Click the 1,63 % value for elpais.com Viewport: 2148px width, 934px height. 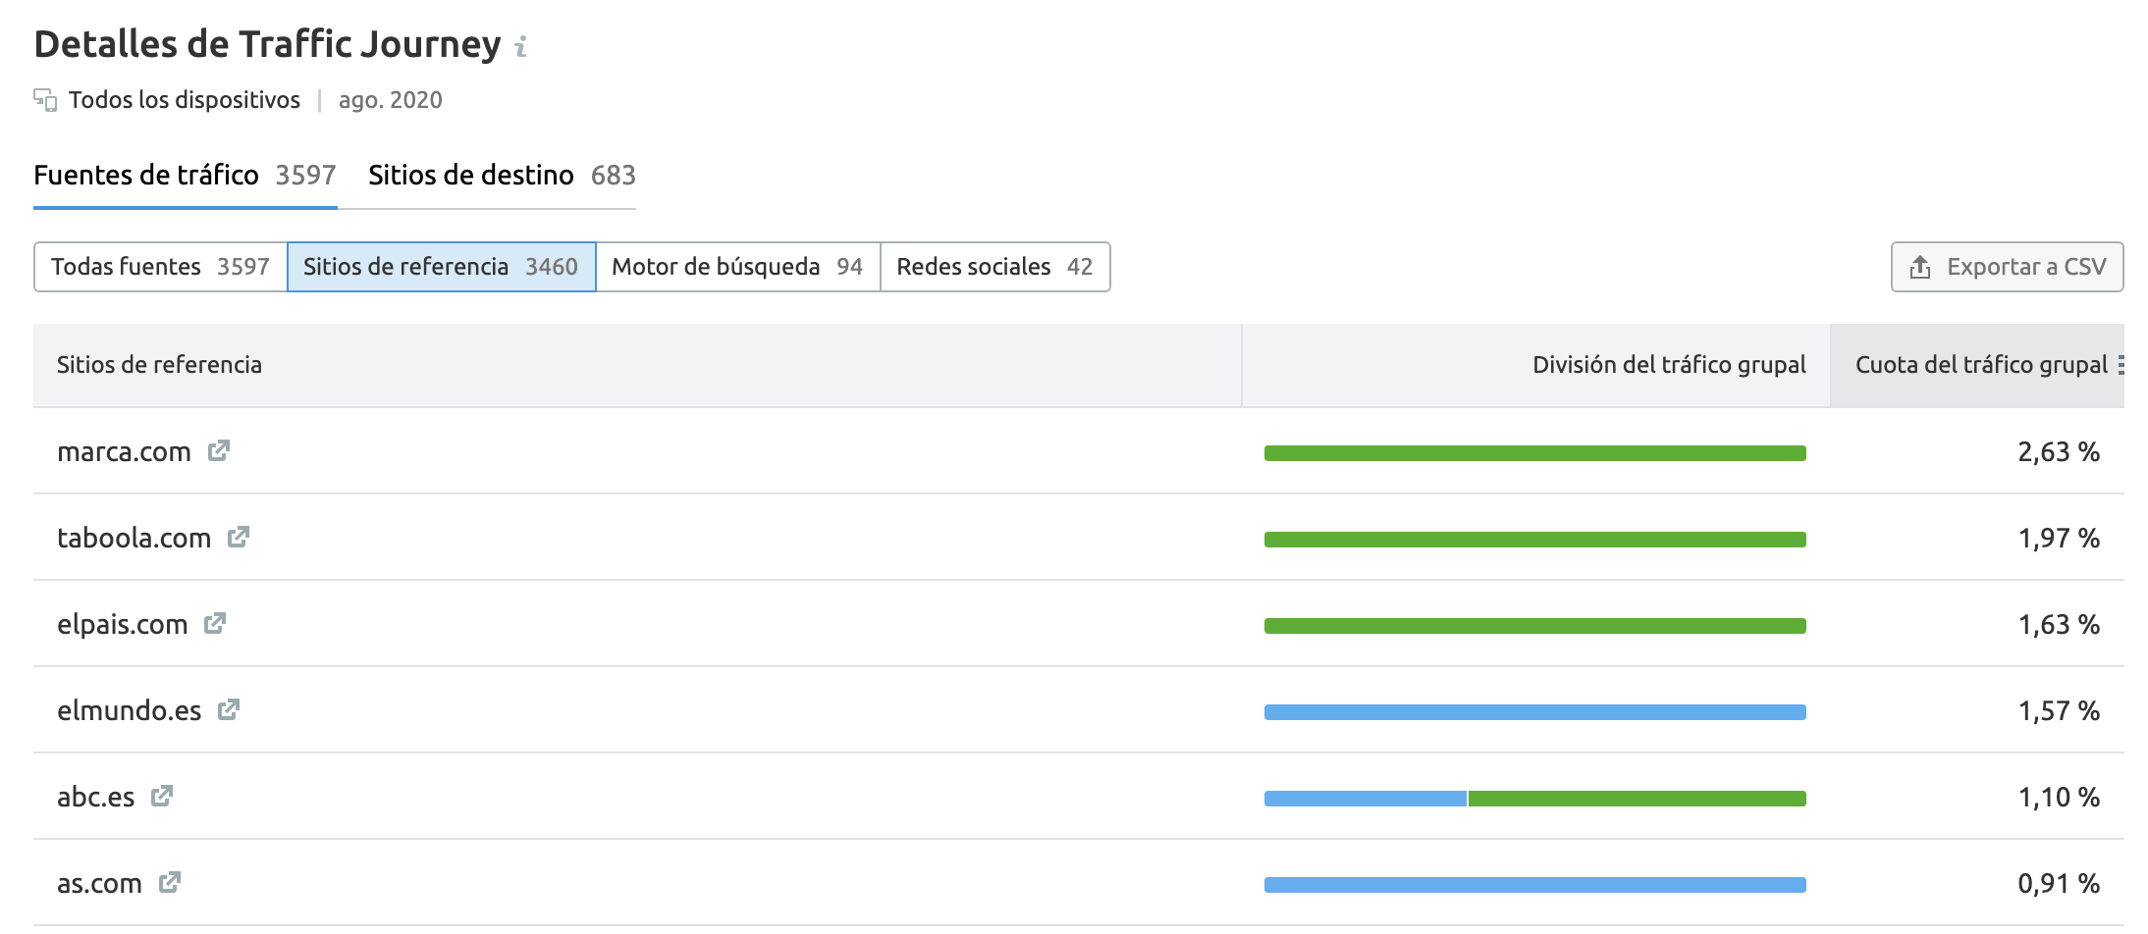(2059, 625)
